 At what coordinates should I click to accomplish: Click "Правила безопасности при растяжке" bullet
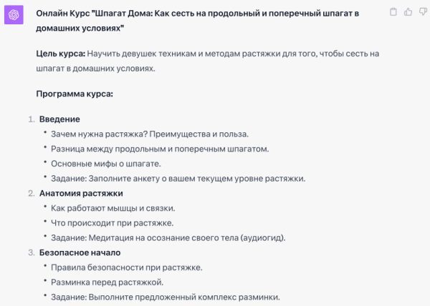[127, 267]
